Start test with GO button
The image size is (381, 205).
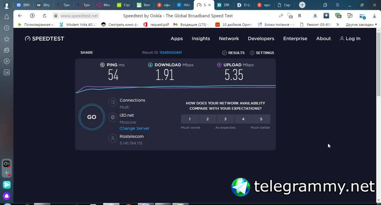92,117
